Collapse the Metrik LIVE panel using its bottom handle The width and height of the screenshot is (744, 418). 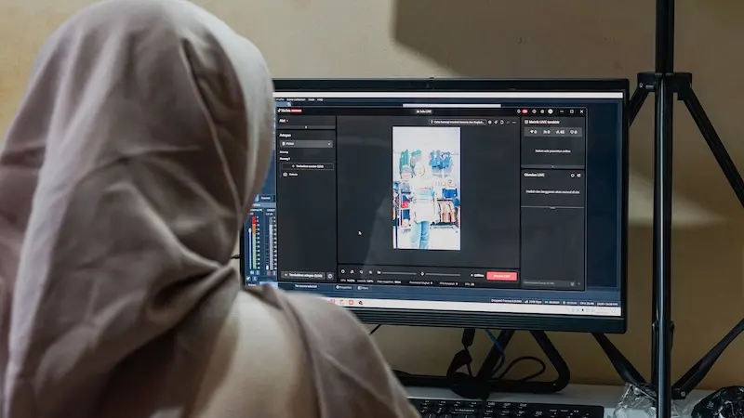pyautogui.click(x=552, y=166)
